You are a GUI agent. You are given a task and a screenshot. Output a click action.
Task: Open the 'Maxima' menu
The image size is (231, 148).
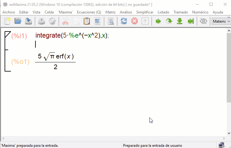point(65,12)
